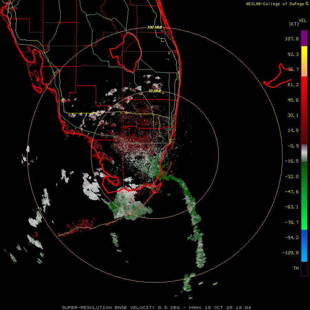Click the 45.6 velocity scale value
Viewport: 310px width, 310px height.
[x=293, y=100]
